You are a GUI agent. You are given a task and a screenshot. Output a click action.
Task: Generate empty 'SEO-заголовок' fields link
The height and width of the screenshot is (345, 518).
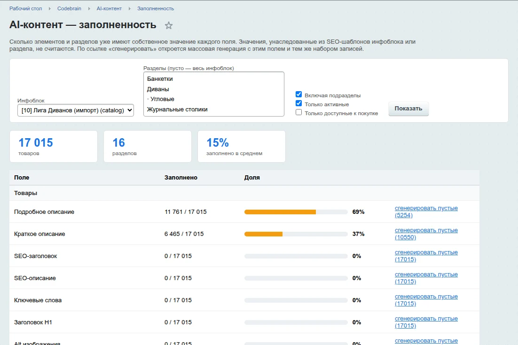[x=426, y=256]
